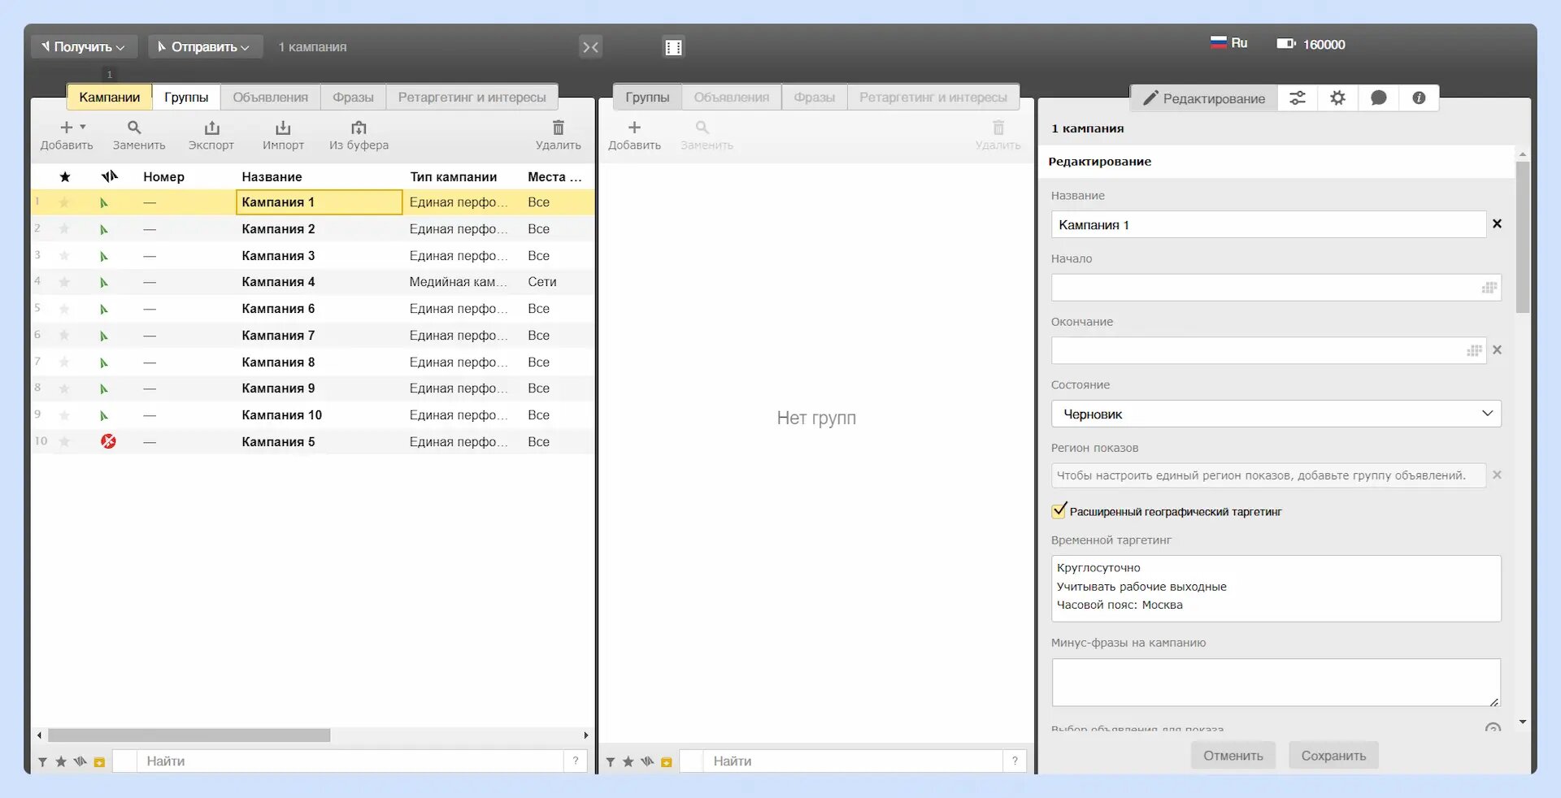This screenshot has height=798, width=1561.
Task: Sort by Номер column header
Action: [163, 176]
